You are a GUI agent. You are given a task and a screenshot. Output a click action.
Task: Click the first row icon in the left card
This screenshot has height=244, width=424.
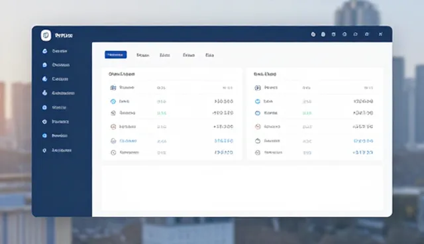[x=113, y=88]
